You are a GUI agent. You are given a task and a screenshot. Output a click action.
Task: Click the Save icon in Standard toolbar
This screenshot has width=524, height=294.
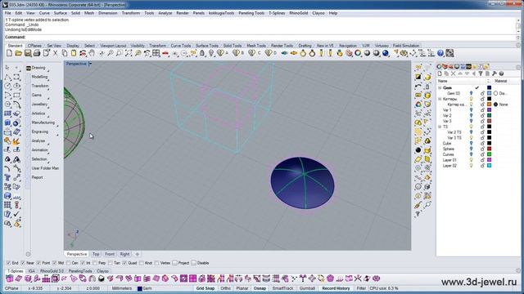click(28, 53)
